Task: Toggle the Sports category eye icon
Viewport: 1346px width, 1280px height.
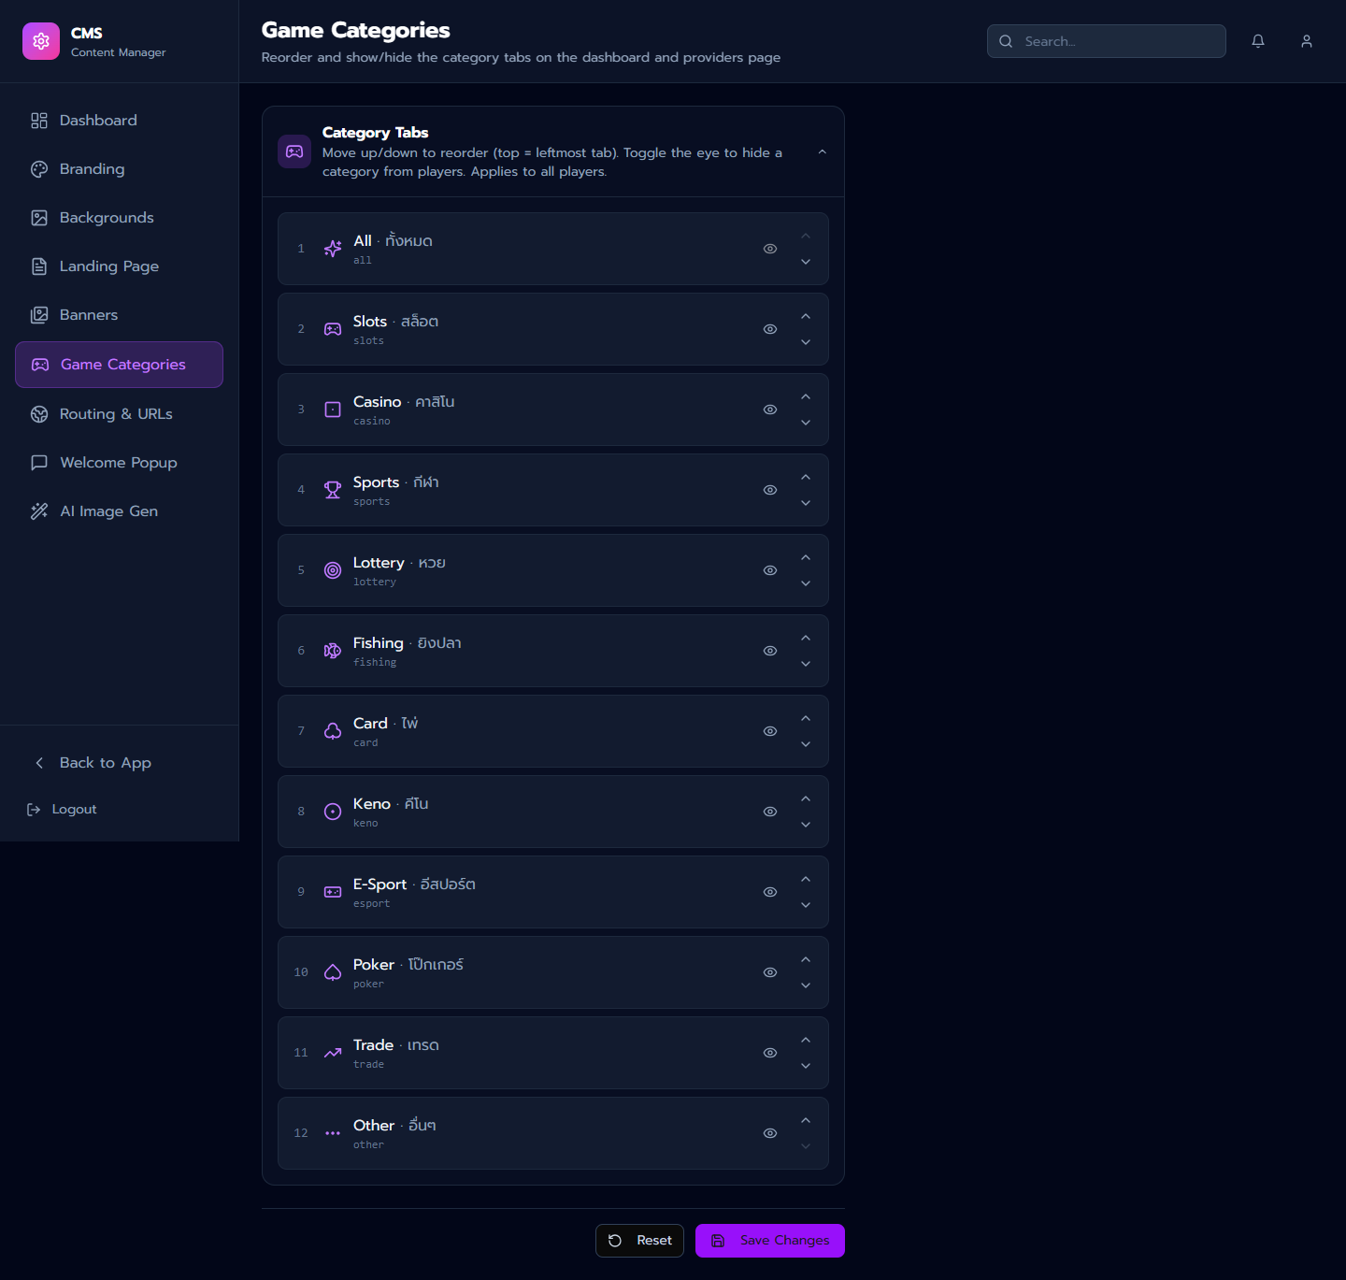Action: (x=770, y=490)
